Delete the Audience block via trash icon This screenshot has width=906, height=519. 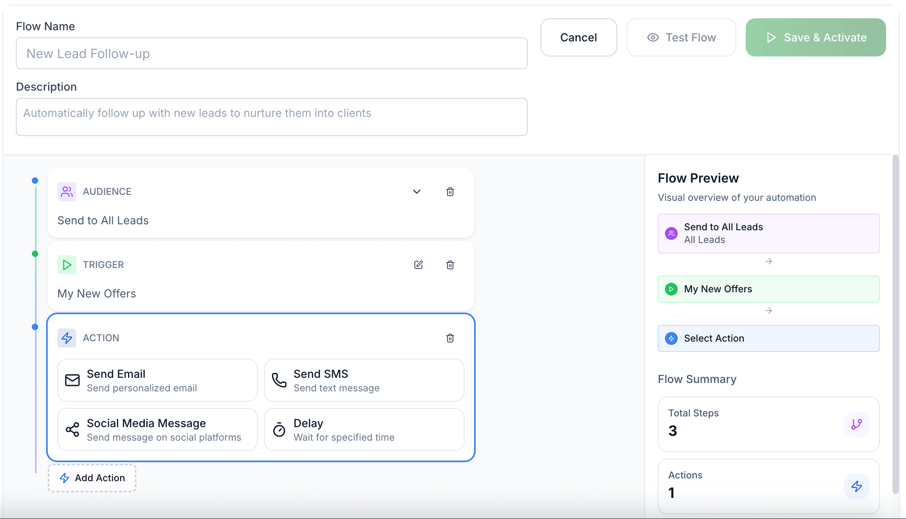450,192
